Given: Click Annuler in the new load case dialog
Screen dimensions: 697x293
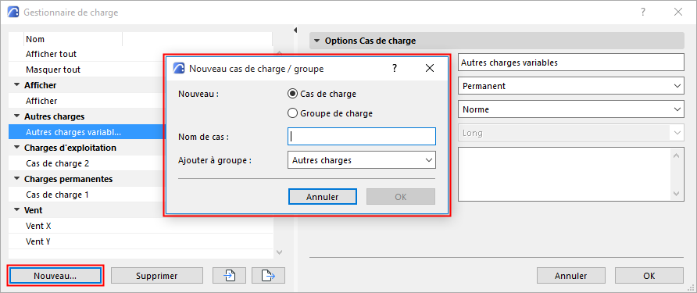Looking at the screenshot, I should pyautogui.click(x=322, y=197).
